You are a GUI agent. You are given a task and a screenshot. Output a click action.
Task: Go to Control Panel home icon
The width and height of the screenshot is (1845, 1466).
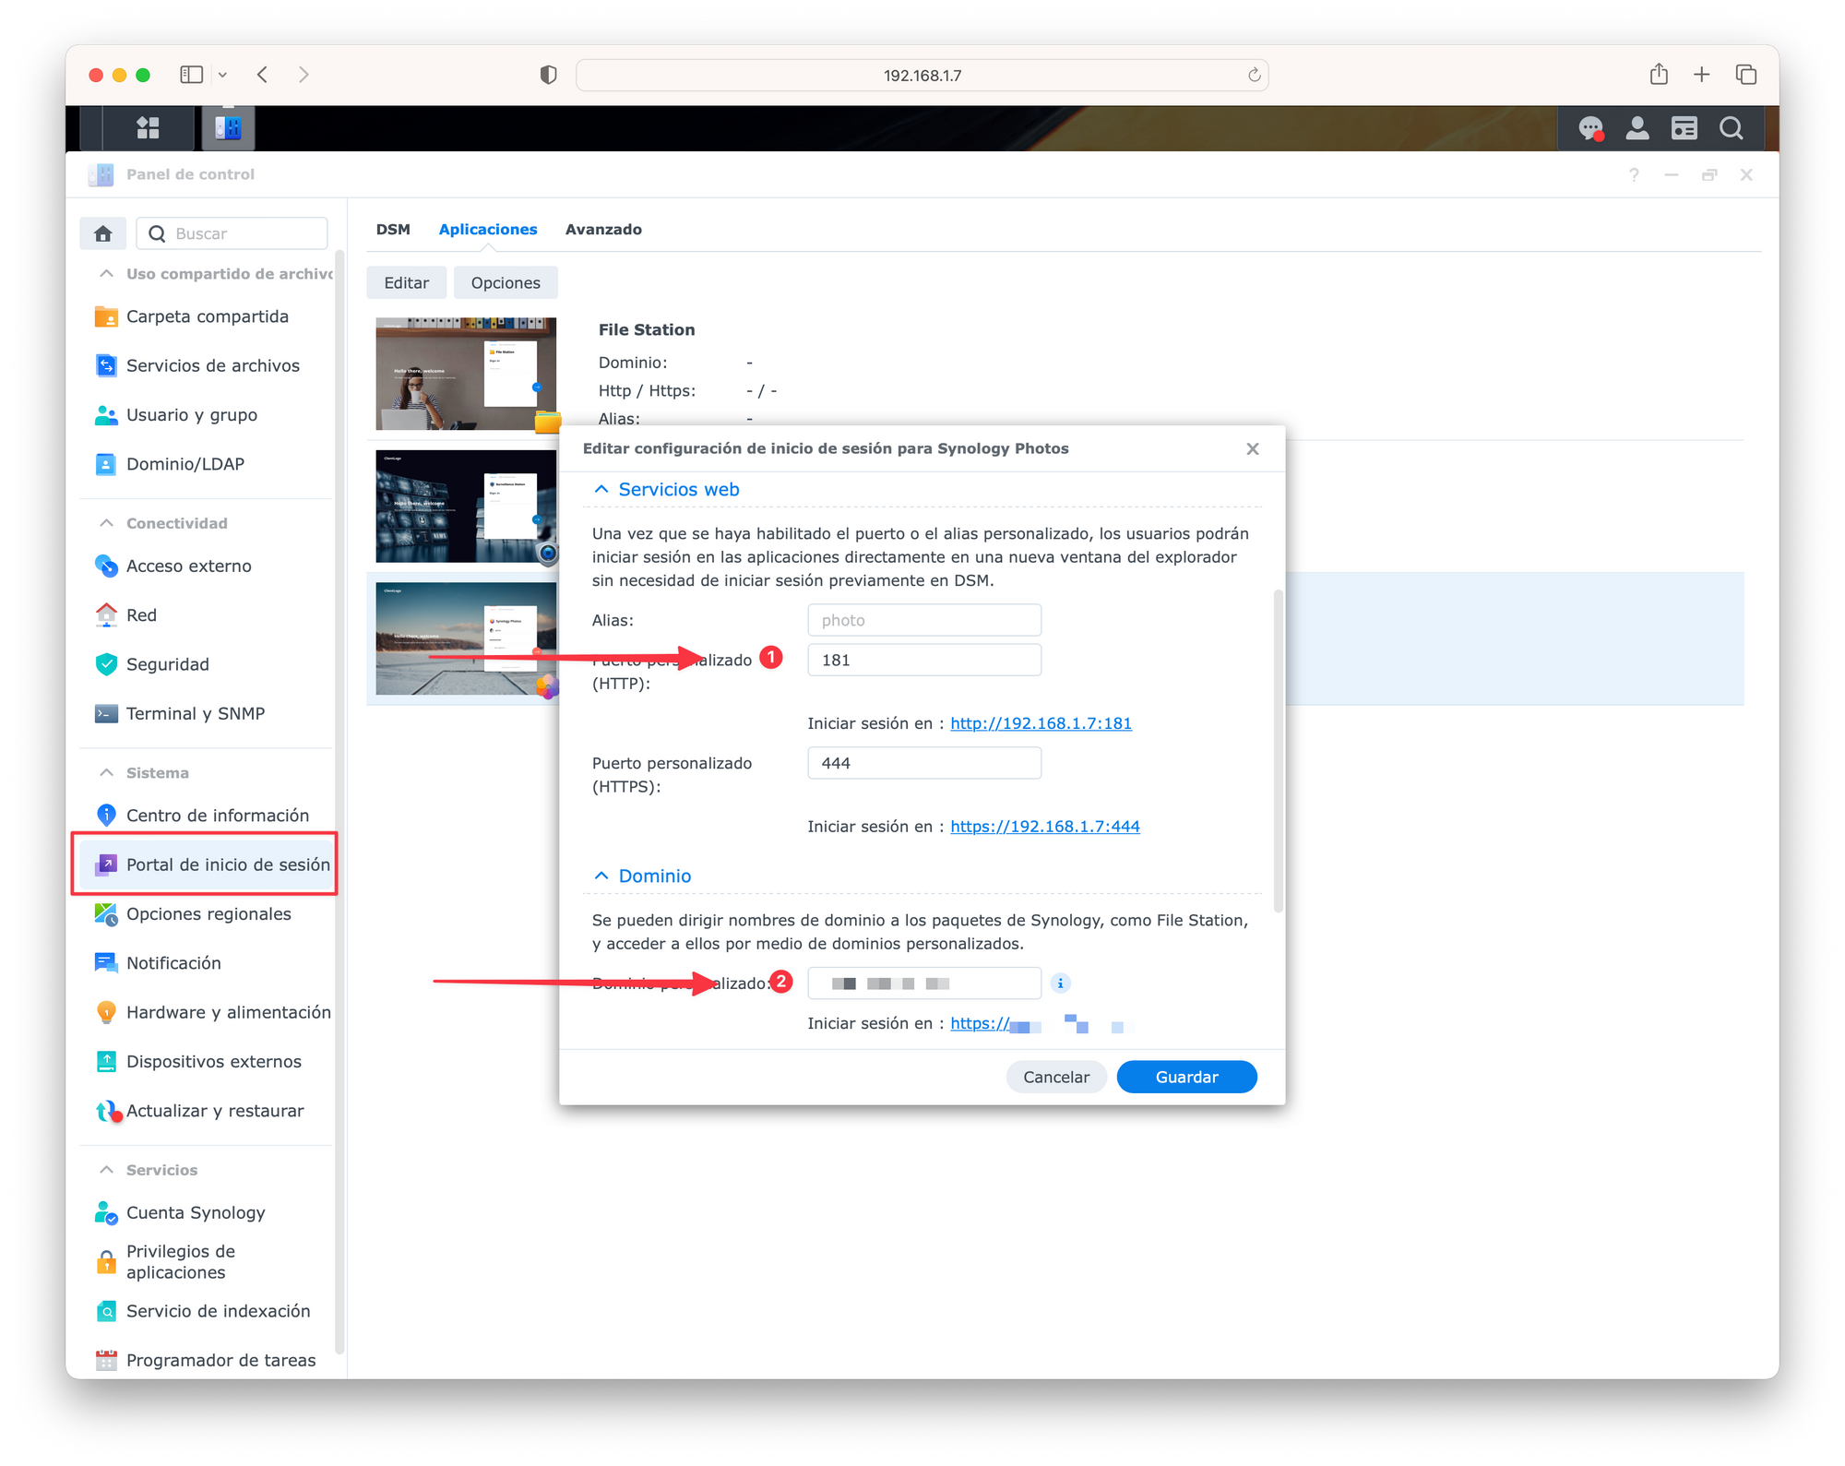[103, 233]
